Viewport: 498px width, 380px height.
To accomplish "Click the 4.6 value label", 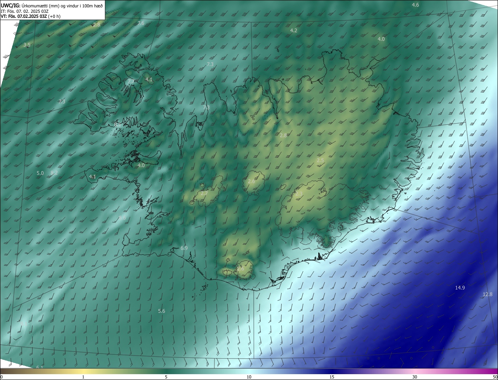I will [x=416, y=5].
